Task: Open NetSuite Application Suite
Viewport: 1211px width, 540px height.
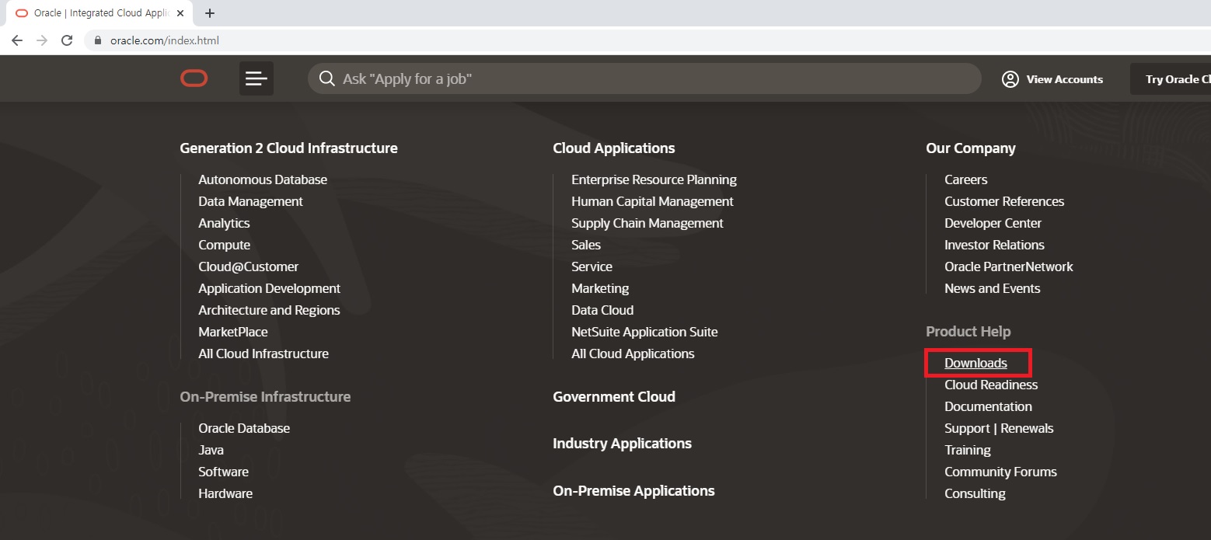Action: click(644, 332)
